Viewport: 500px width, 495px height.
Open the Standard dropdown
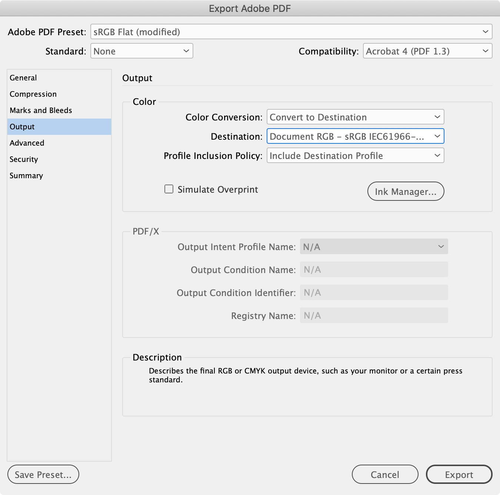(141, 51)
